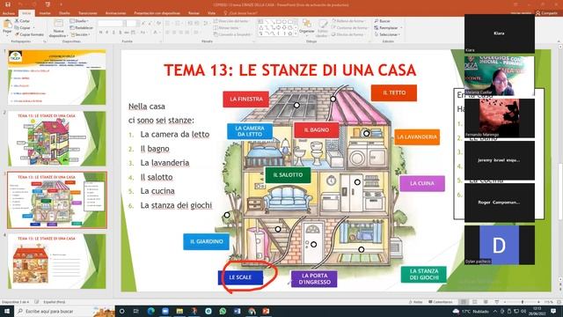Image resolution: width=563 pixels, height=317 pixels.
Task: Switch to slide sorter view icon
Action: pos(475,302)
